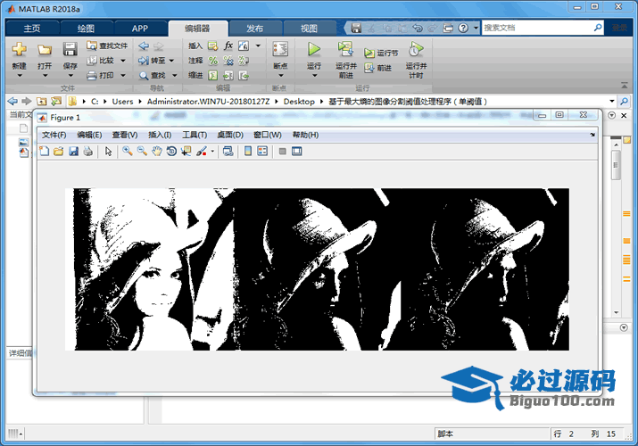Open the Figure 1 Insert (插入) menu

[160, 135]
